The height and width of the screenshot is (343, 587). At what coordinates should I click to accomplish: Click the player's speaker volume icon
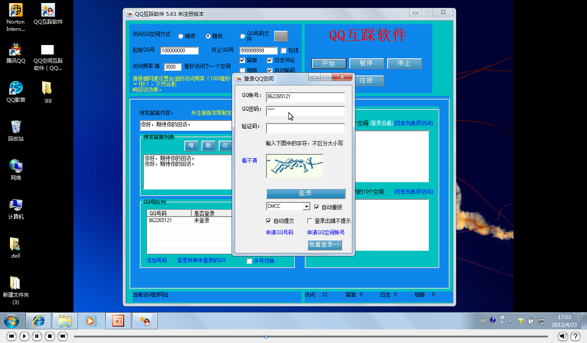[563, 336]
